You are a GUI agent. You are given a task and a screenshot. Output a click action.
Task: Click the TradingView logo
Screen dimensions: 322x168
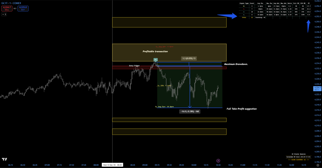pyautogui.click(x=4, y=159)
